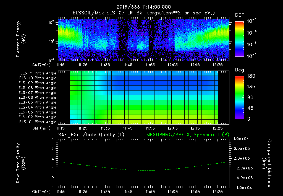
Task: Click the ELS-01 Pitch Angle row label
Action: point(38,122)
